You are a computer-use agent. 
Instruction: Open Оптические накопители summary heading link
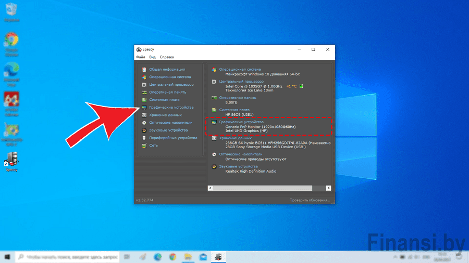pos(241,154)
